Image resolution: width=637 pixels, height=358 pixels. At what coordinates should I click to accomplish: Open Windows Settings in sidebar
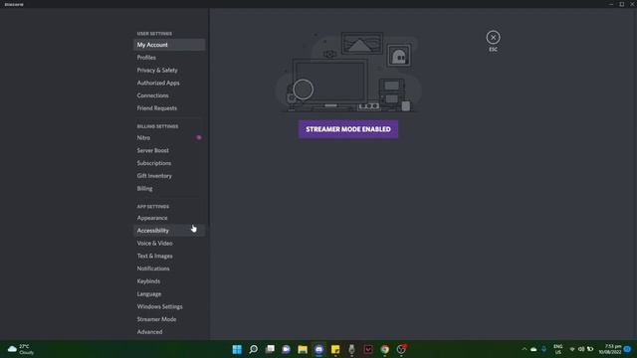tap(169, 306)
